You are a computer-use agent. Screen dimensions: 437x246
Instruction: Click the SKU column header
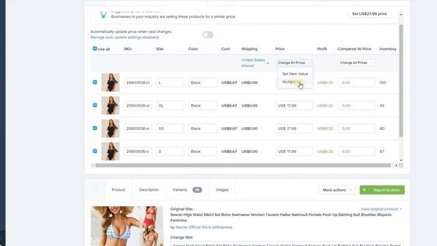tap(128, 49)
